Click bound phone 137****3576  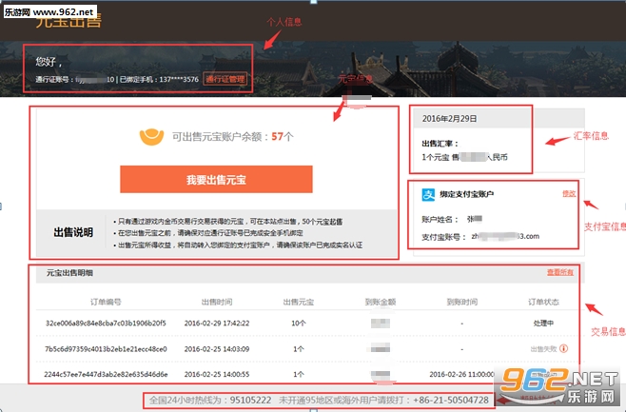[x=179, y=79]
